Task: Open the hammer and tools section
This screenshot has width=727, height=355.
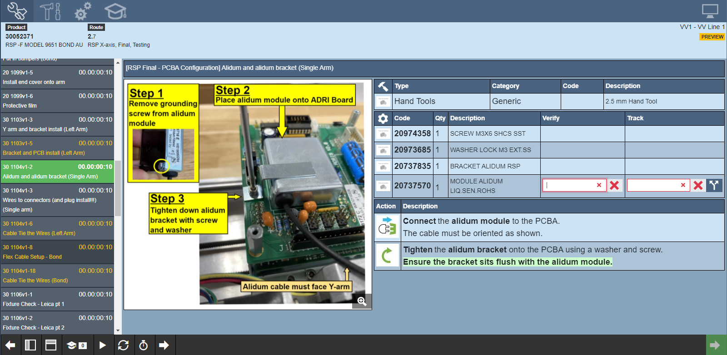Action: point(50,11)
